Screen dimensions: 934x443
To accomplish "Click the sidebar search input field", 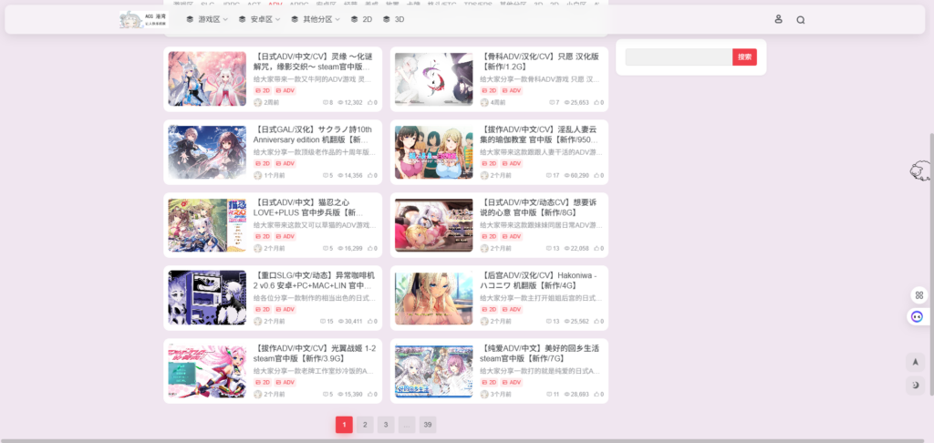I will pyautogui.click(x=679, y=57).
